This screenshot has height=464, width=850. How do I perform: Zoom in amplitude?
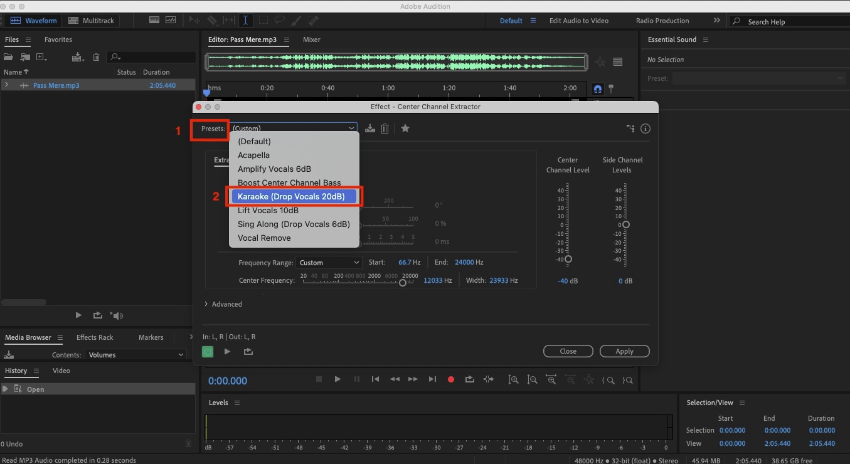[513, 379]
